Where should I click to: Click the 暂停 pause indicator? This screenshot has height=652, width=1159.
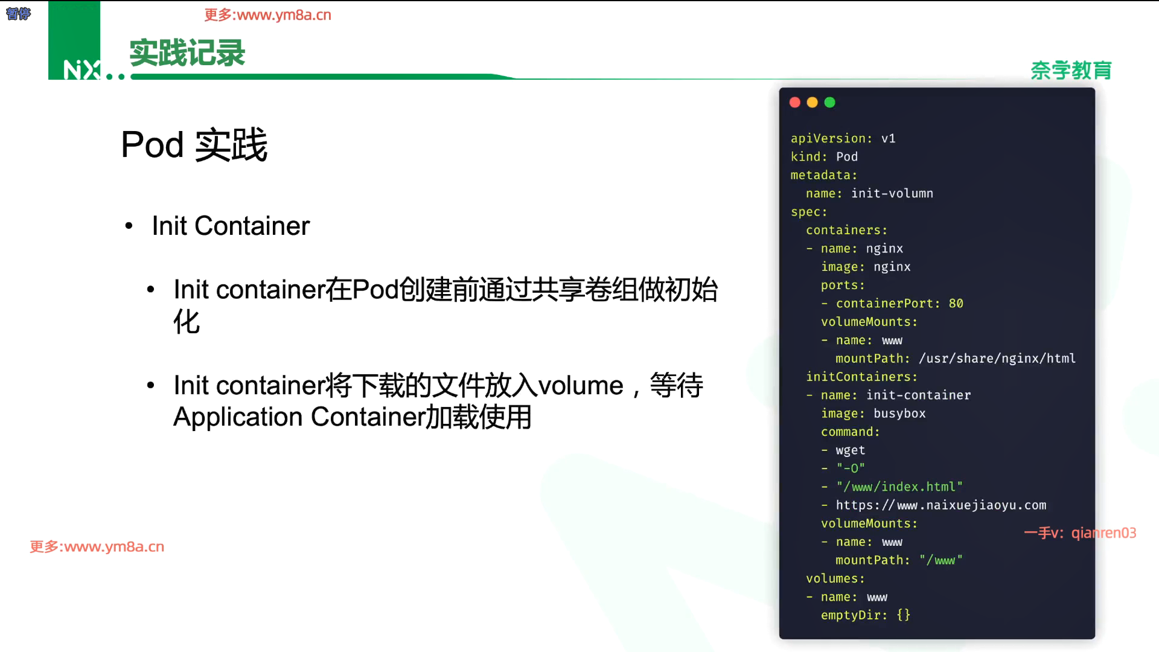click(x=18, y=14)
